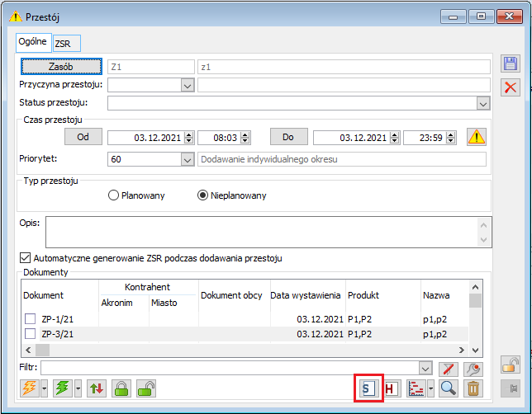
Task: Open the Status przestoju dropdown
Action: click(483, 103)
